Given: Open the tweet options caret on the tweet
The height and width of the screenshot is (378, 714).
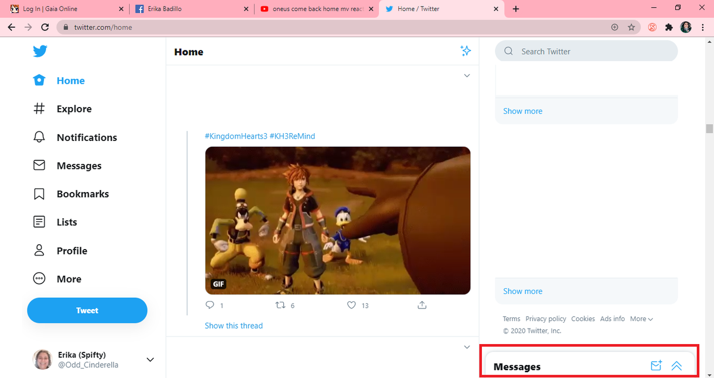Looking at the screenshot, I should tap(466, 75).
